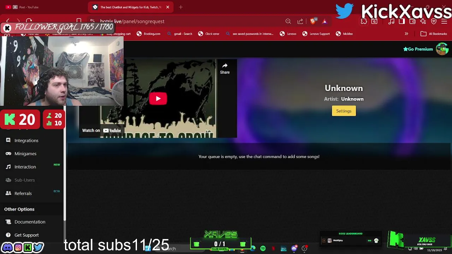
Task: Open the Leo AI sparkle icon
Action: pyautogui.click(x=423, y=22)
